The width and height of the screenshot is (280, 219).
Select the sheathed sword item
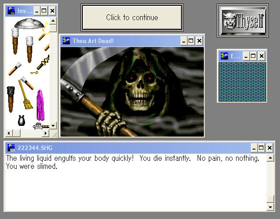tap(43, 61)
